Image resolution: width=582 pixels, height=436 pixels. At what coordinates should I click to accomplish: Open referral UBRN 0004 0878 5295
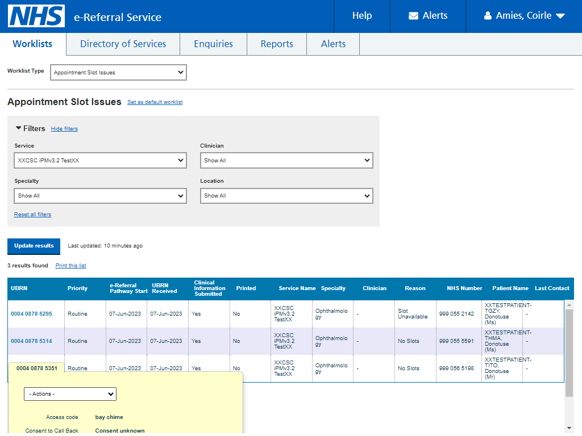coord(32,313)
